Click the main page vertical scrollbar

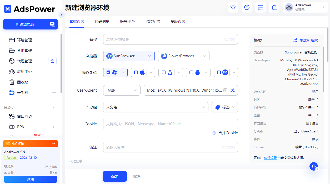click(x=328, y=45)
